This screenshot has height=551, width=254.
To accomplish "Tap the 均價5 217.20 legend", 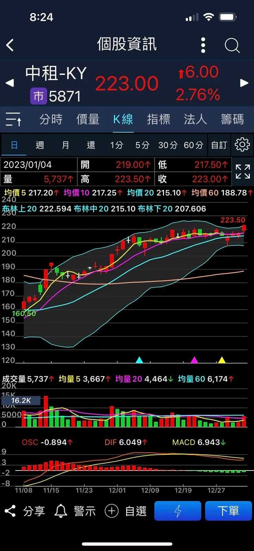I will [x=32, y=193].
